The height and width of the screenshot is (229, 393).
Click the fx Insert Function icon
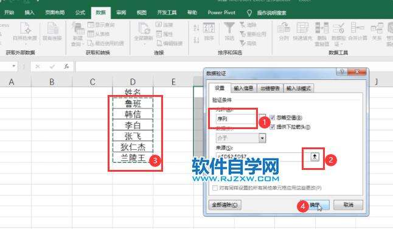[66, 66]
